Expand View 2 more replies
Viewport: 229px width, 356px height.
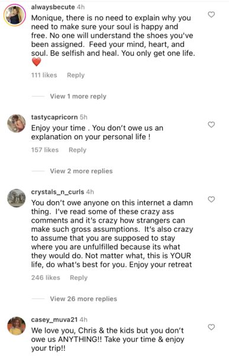pos(81,171)
